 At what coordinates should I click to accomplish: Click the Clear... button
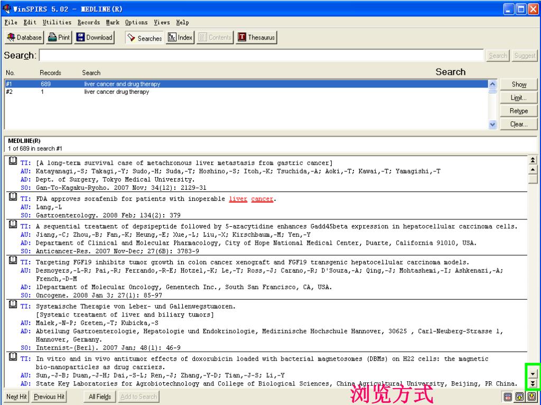pyautogui.click(x=519, y=124)
